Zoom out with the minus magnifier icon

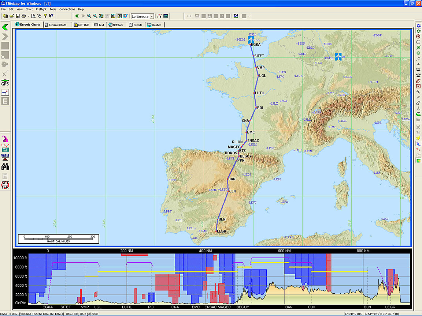95,16
